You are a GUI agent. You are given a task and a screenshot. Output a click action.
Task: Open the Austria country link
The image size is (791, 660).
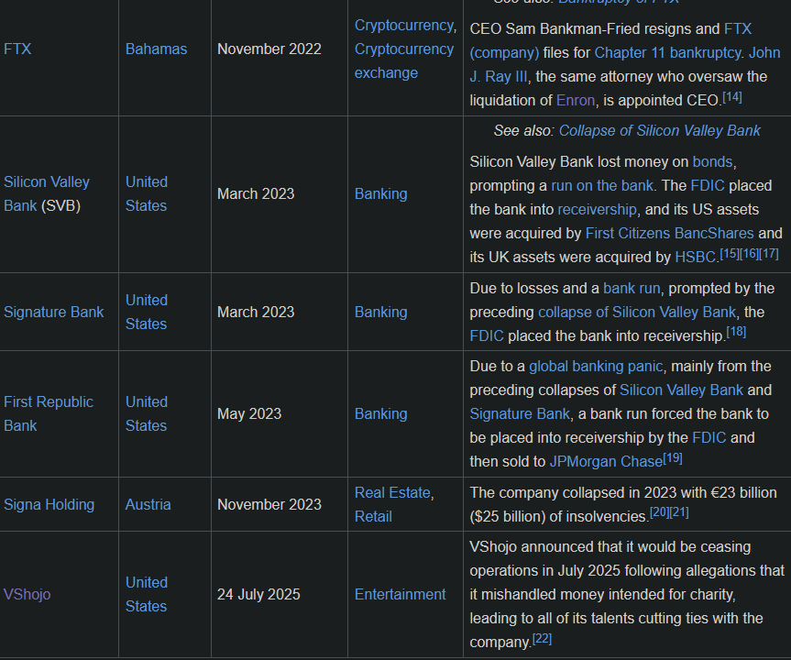click(x=148, y=504)
